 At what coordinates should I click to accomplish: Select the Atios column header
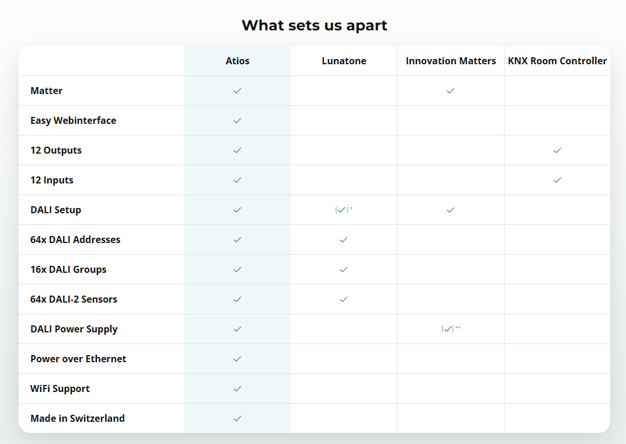pos(237,61)
